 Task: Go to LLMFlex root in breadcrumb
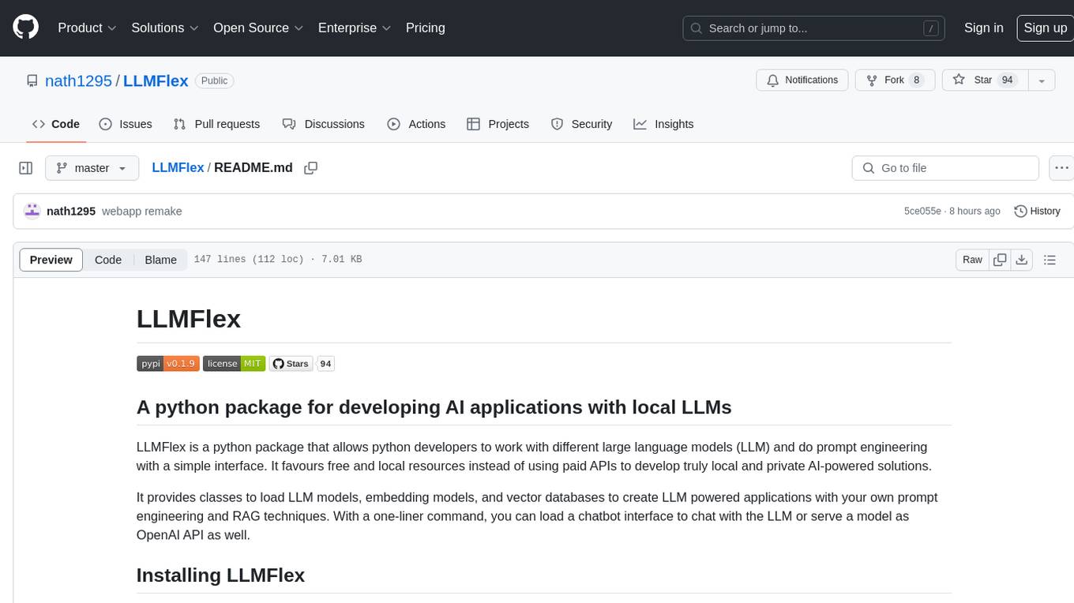(x=178, y=168)
